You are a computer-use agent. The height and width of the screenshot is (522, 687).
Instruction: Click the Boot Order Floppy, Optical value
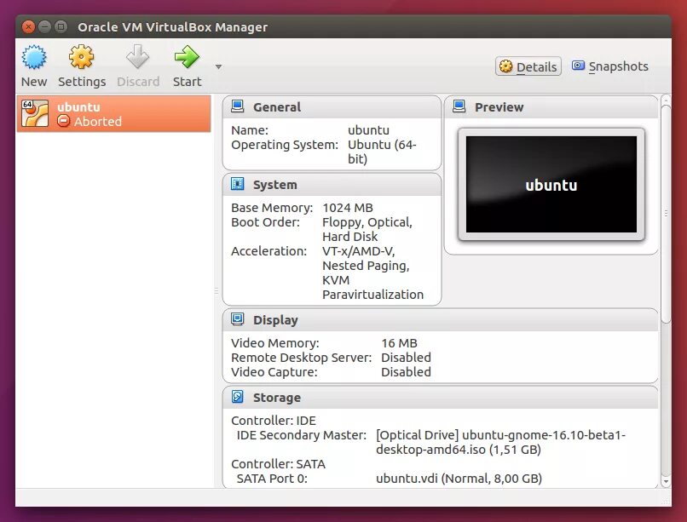[x=367, y=229]
